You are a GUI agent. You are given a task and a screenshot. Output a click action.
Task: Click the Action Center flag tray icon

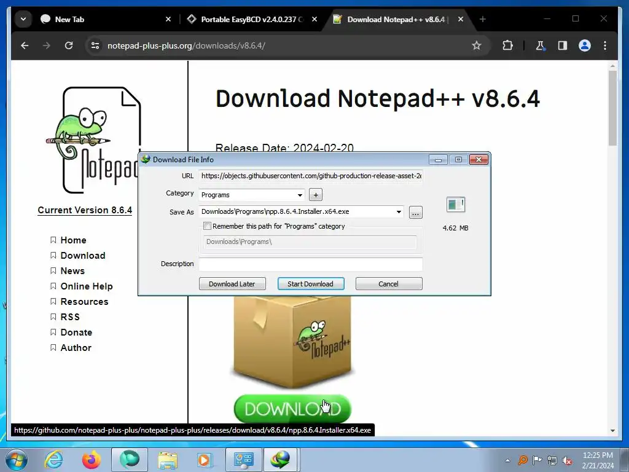[537, 460]
